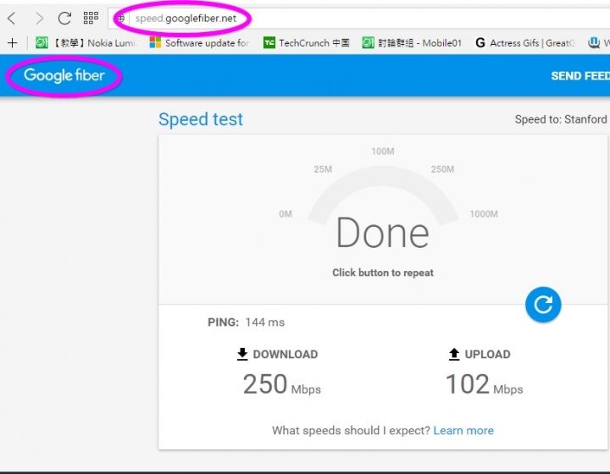Click the Google fiber logo
The height and width of the screenshot is (474, 610).
click(64, 75)
